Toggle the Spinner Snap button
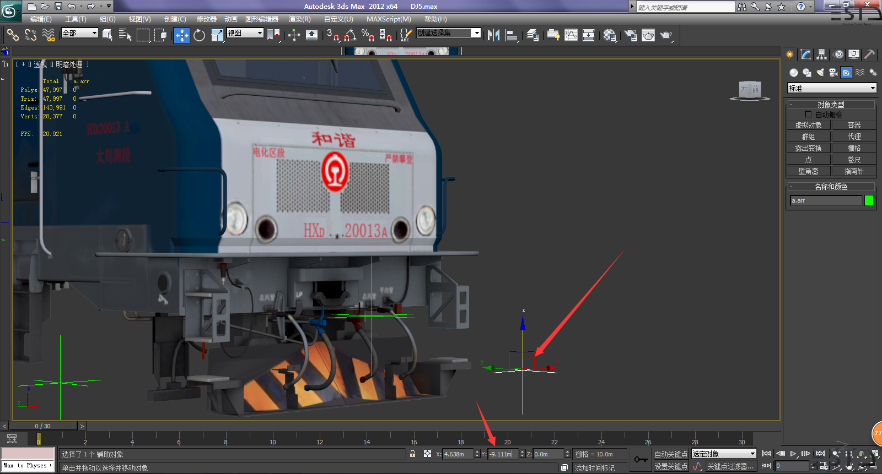This screenshot has width=882, height=474. 385,35
